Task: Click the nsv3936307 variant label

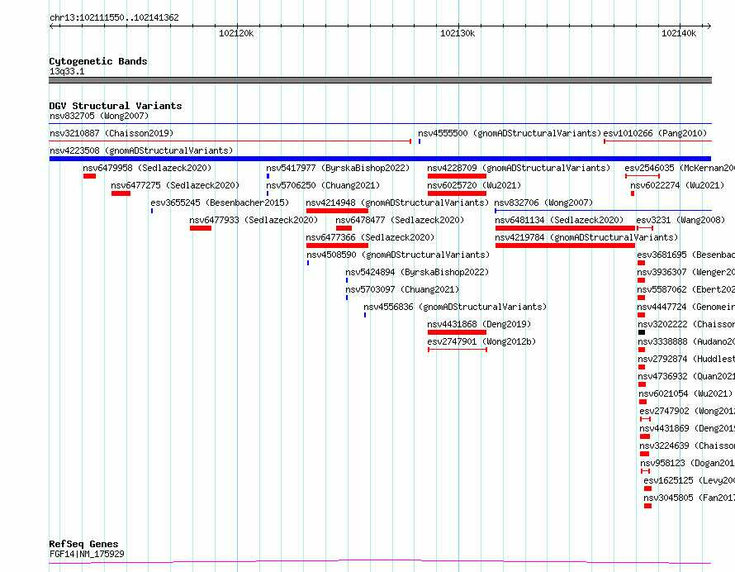Action: click(685, 272)
